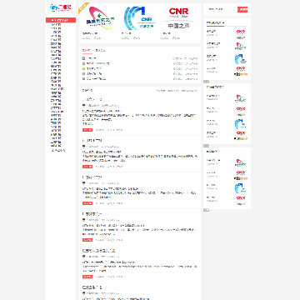The height and width of the screenshot is (300, 300).
Task: Open the CNR 中国之声 featured station logo
Action: [178, 18]
